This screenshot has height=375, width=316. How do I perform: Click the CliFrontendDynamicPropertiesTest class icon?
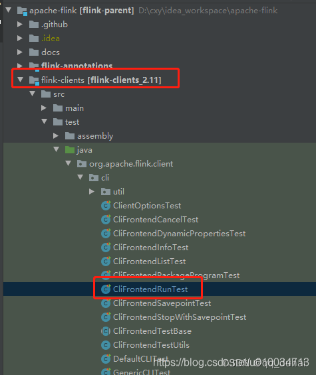coord(106,233)
